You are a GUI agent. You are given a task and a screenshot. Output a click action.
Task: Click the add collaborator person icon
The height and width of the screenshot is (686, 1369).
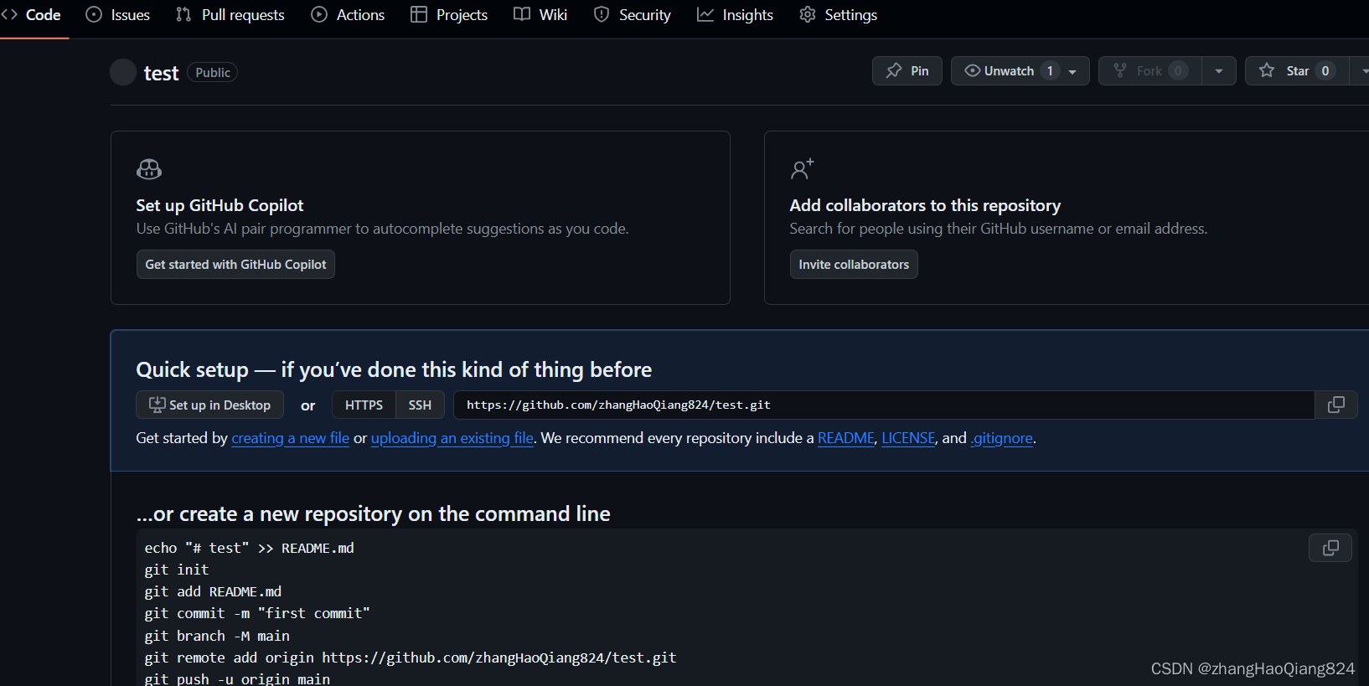(x=802, y=169)
